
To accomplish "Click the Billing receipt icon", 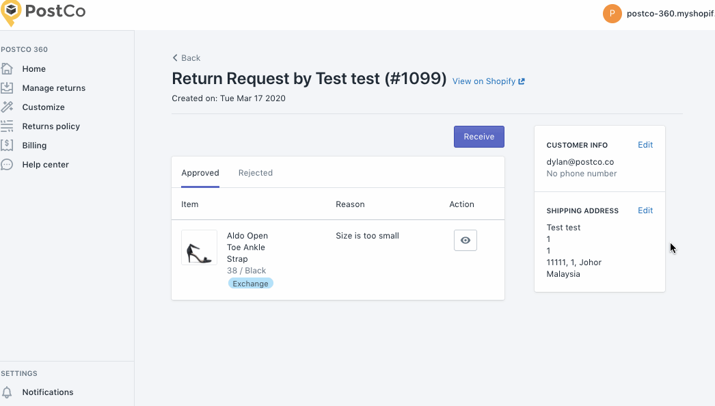I will (x=7, y=146).
